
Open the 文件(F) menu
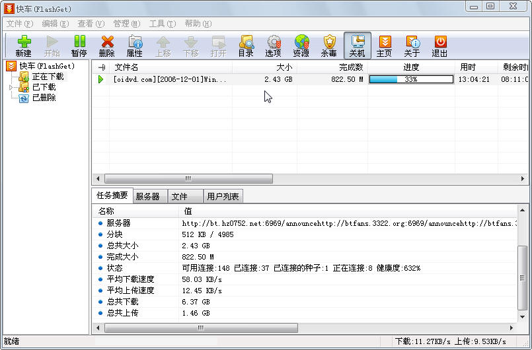[20, 24]
